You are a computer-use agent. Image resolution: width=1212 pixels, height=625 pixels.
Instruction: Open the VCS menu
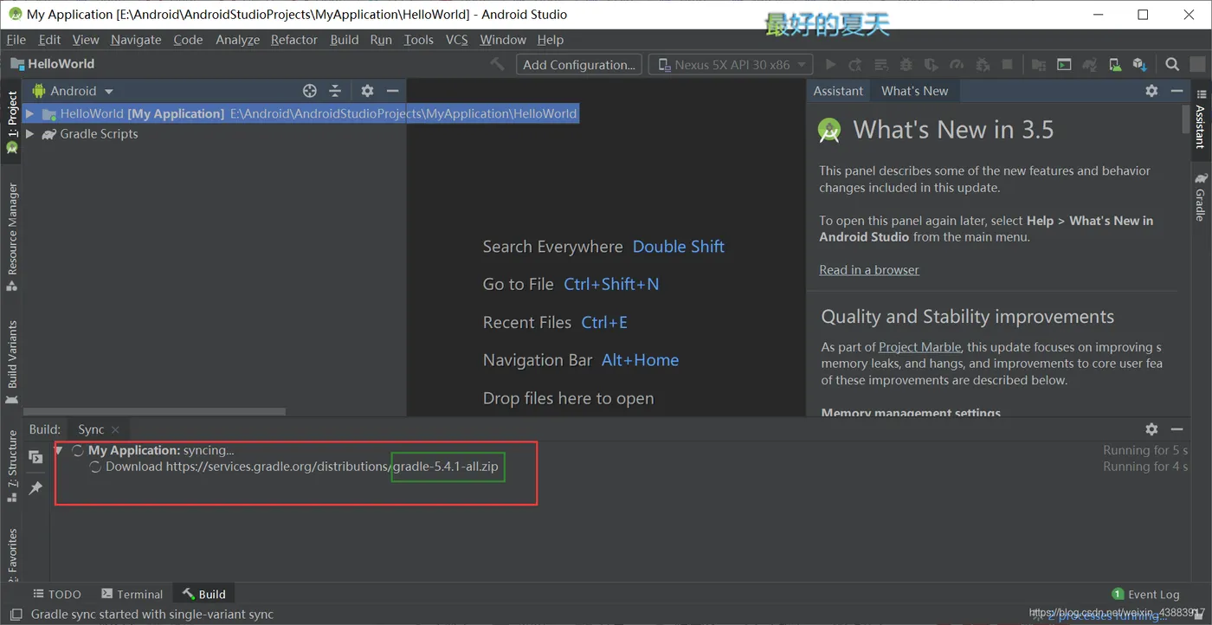456,40
